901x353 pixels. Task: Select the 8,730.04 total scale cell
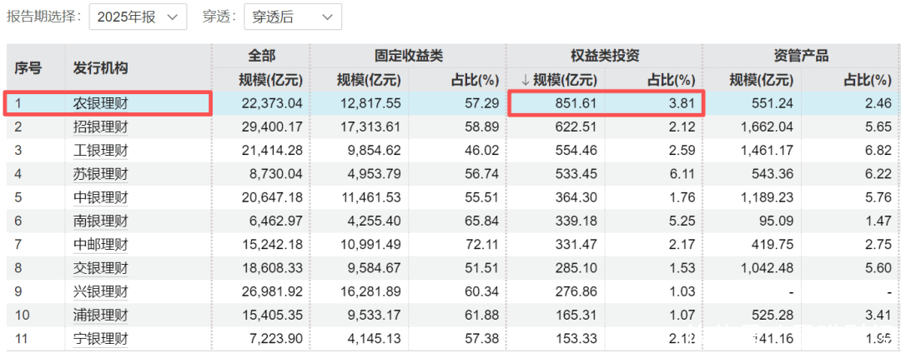click(276, 174)
